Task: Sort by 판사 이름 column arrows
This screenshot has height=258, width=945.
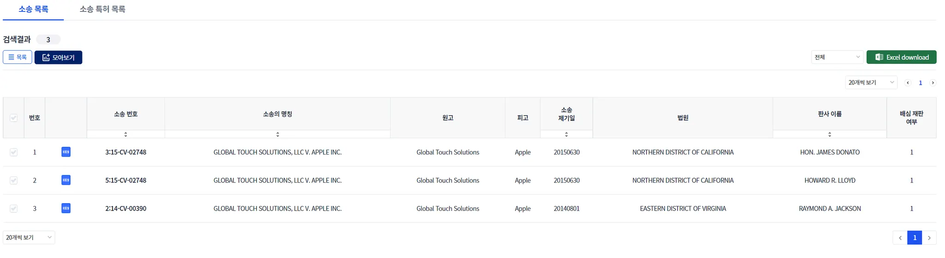Action: click(829, 134)
